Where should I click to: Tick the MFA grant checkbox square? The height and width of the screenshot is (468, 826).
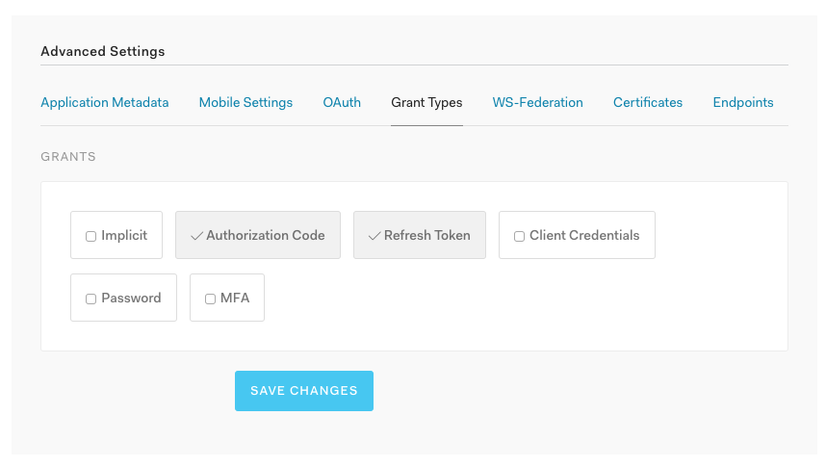[x=210, y=299]
